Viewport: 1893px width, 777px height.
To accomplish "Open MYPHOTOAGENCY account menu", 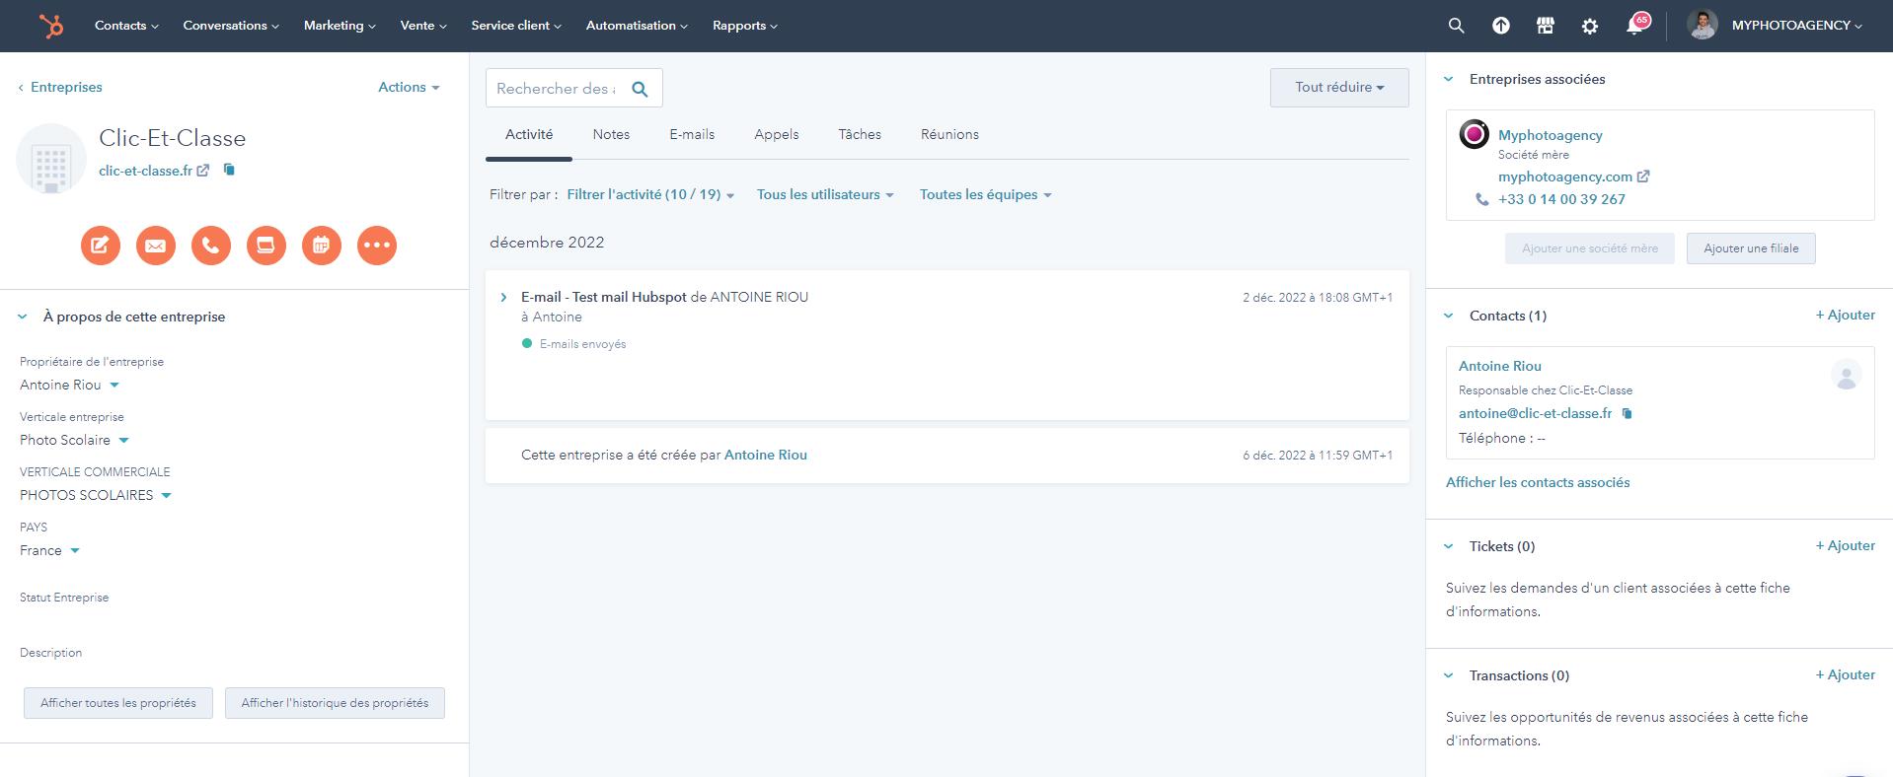I will [1796, 26].
